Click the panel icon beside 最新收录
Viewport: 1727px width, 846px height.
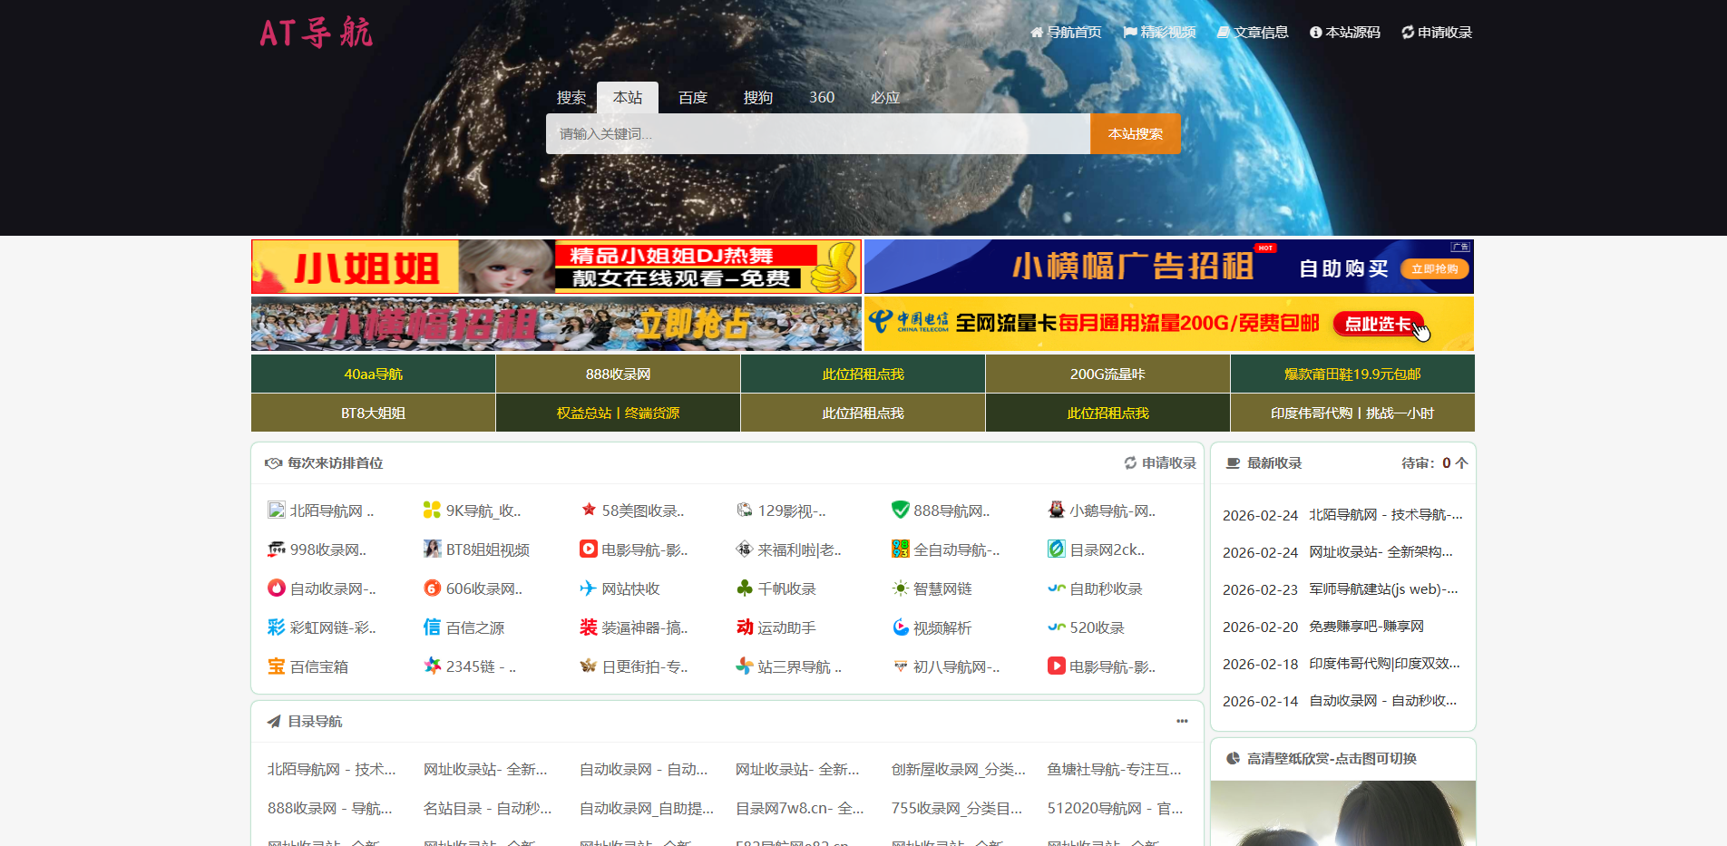click(x=1231, y=462)
